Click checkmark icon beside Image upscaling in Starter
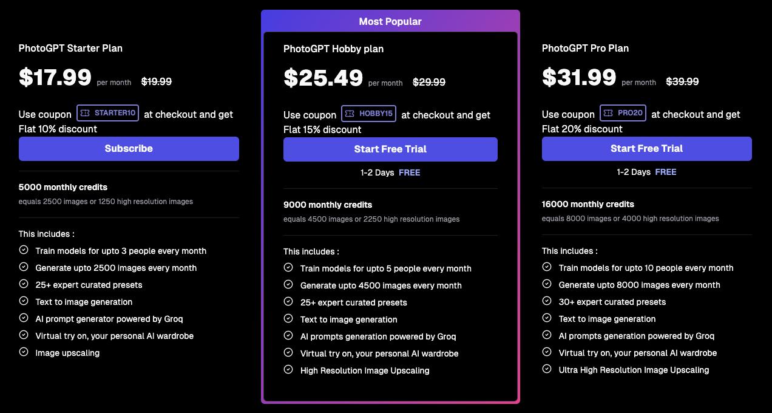This screenshot has width=772, height=413. coord(24,352)
